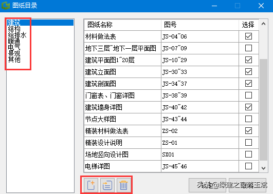
Task: Click the 材料做法表 name cell
Action: coord(122,36)
